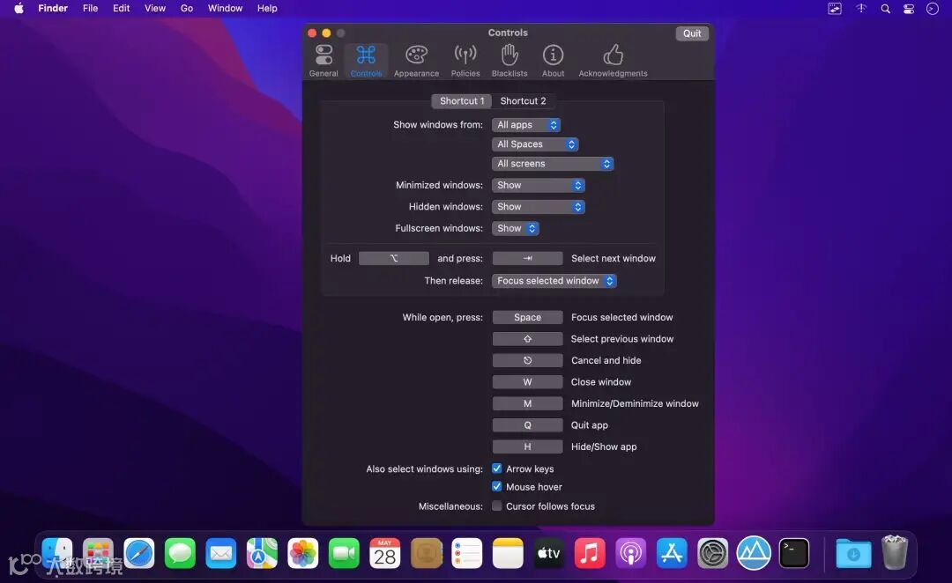The height and width of the screenshot is (583, 952).
Task: Open Maps in the Dock
Action: click(x=262, y=553)
